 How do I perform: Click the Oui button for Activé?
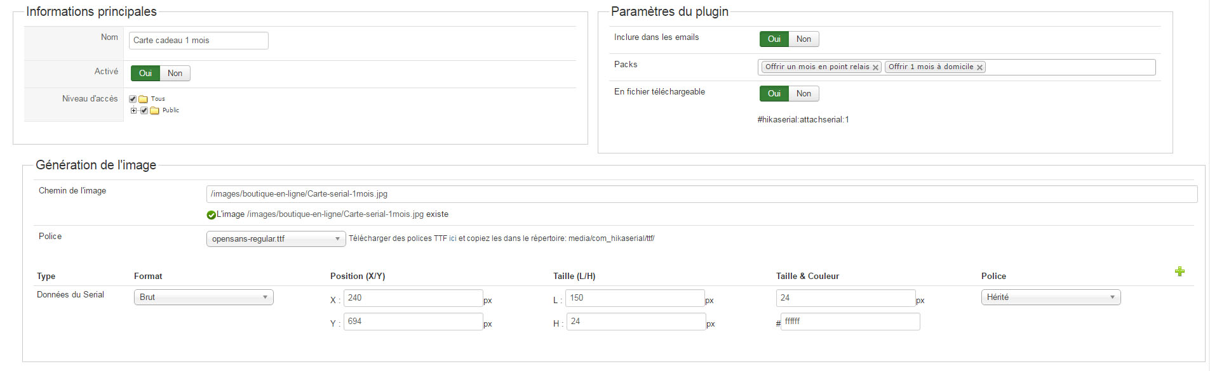[145, 74]
